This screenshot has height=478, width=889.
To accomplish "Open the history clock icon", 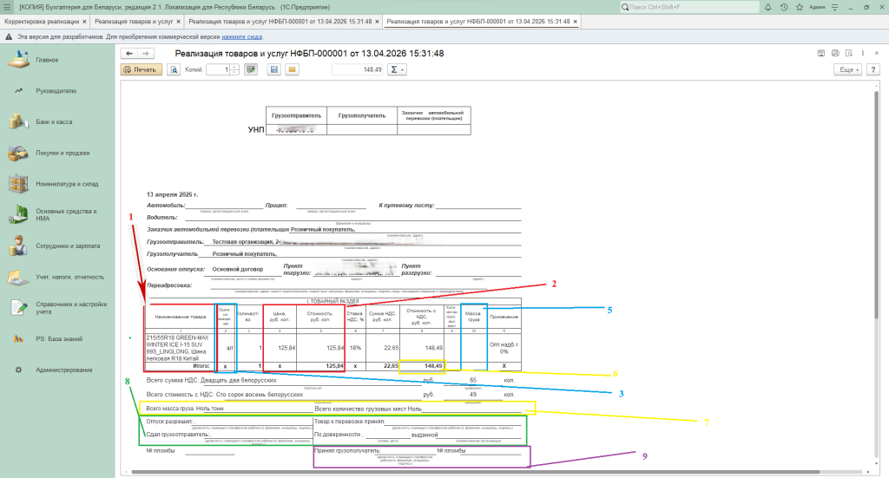I will (784, 7).
